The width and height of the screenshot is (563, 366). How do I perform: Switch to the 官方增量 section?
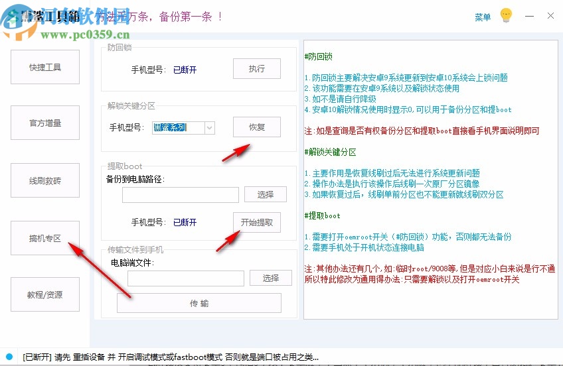coord(45,123)
